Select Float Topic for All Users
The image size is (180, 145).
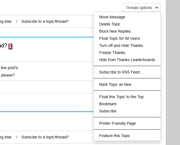point(119,38)
